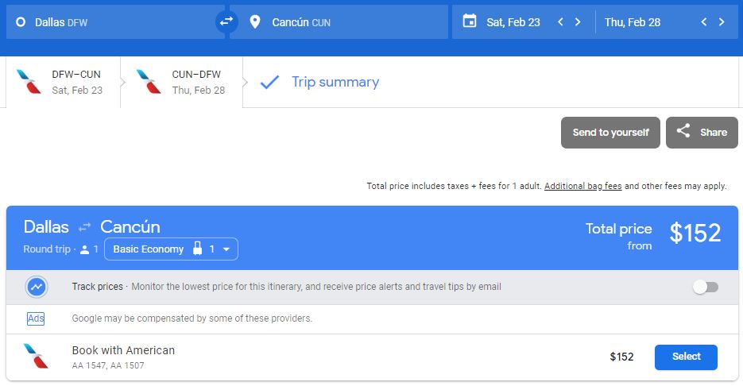Click the Dallas DFW origin field

pos(111,22)
